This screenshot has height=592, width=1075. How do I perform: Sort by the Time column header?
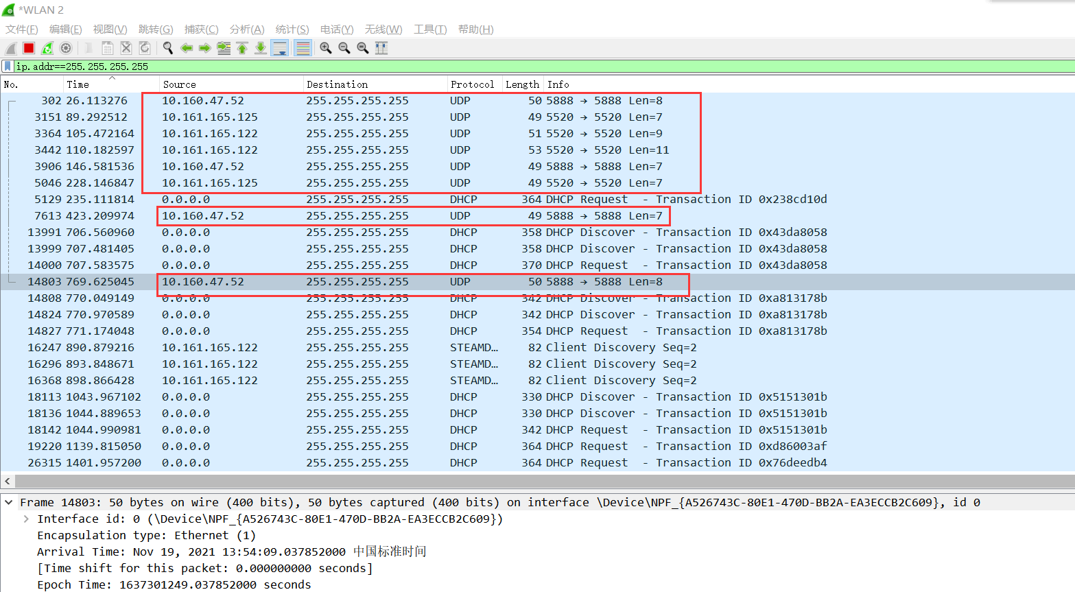point(112,84)
